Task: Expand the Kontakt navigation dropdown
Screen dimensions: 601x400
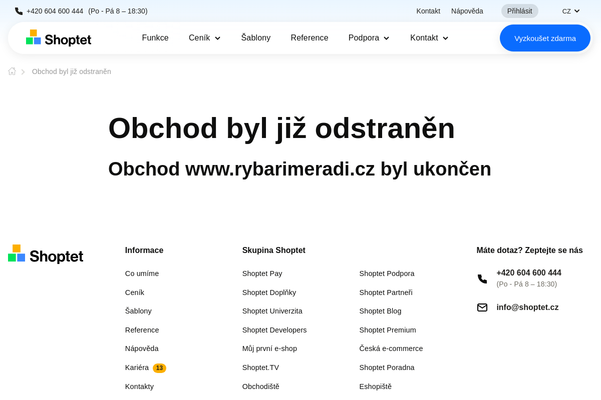Action: (x=429, y=37)
